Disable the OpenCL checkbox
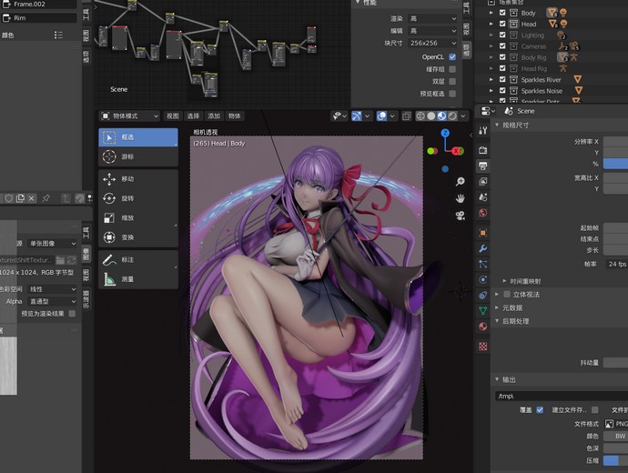Screen dimensions: 628x473 pos(452,56)
